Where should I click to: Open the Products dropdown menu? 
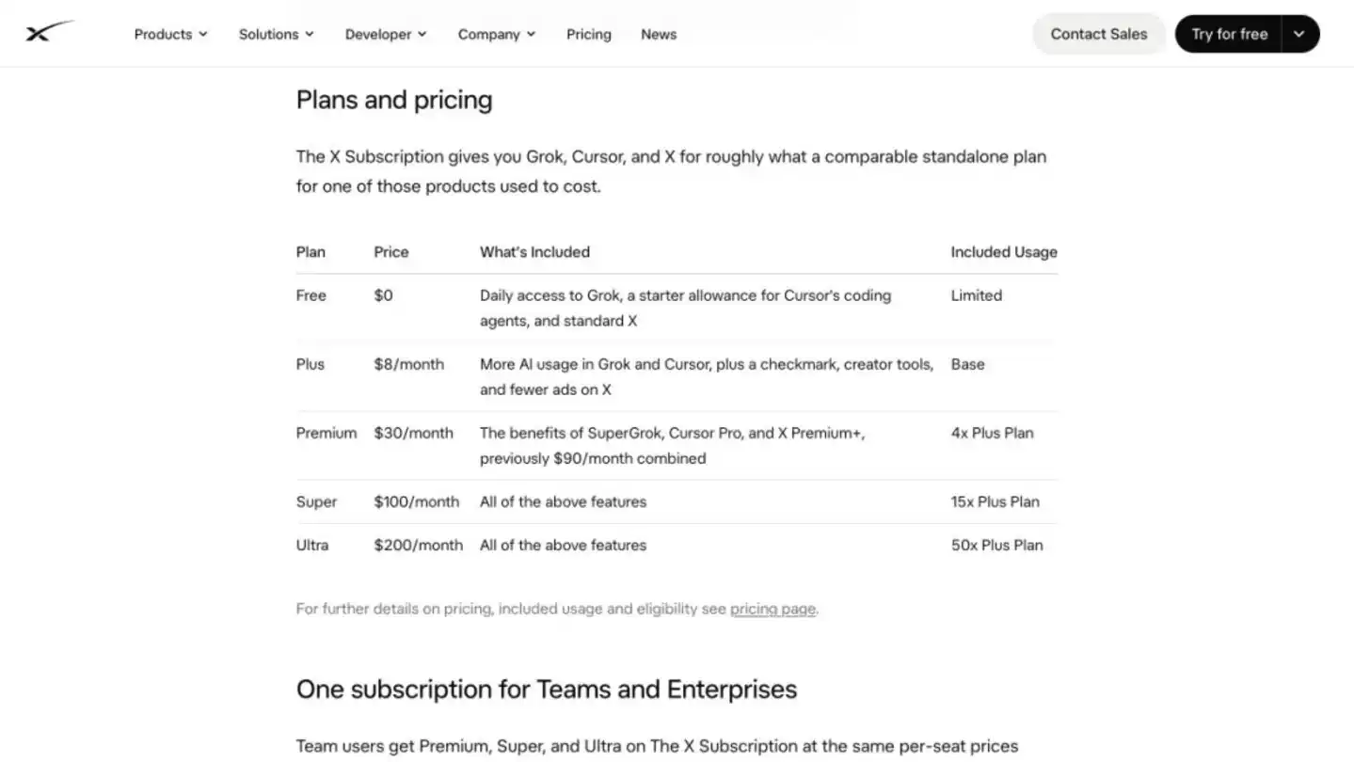[x=170, y=34]
